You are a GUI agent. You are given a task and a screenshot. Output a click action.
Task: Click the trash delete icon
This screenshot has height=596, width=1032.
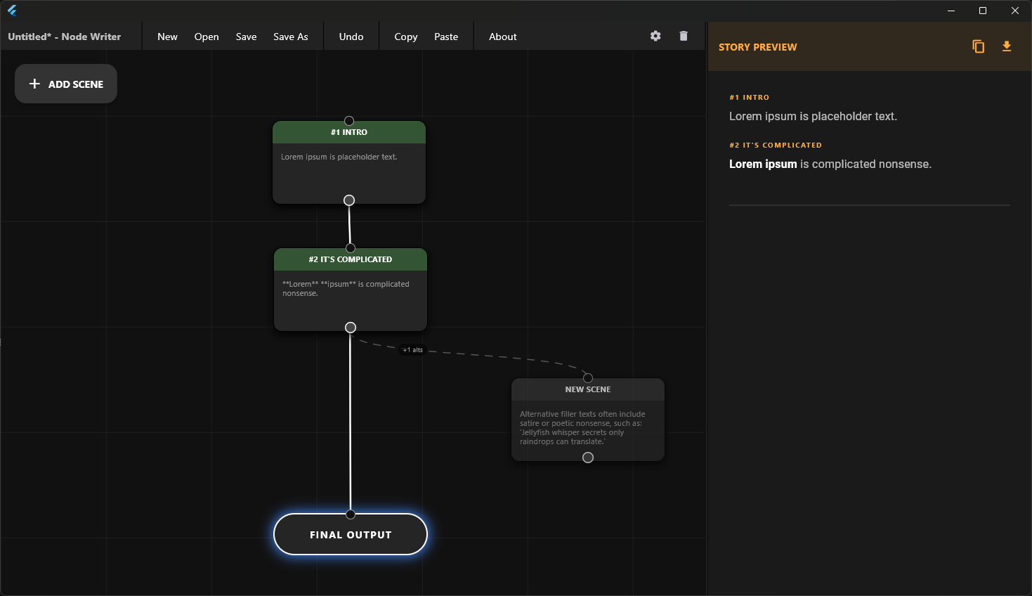(x=684, y=36)
